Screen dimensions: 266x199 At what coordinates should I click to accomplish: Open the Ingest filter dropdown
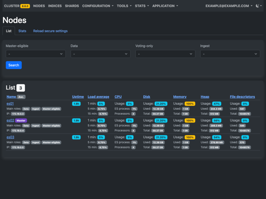[230, 54]
